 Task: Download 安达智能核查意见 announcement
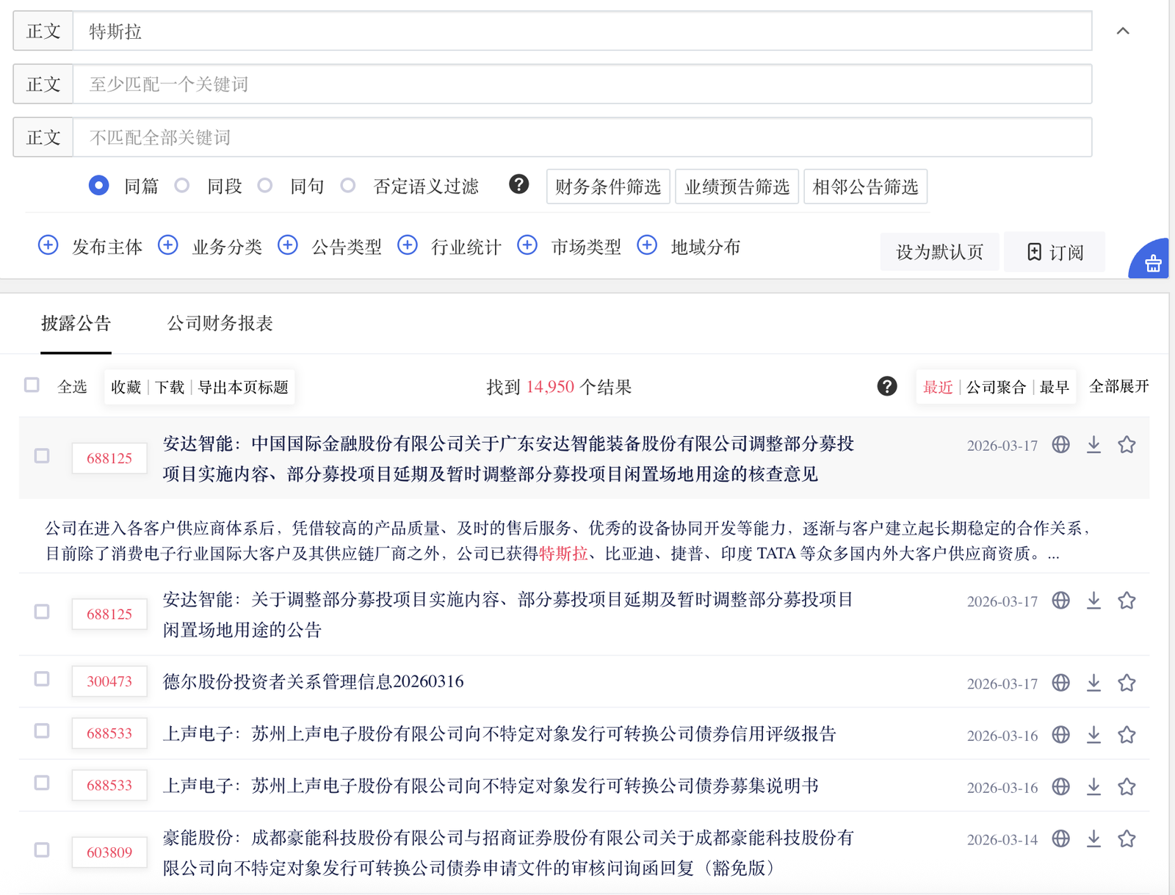click(1093, 445)
